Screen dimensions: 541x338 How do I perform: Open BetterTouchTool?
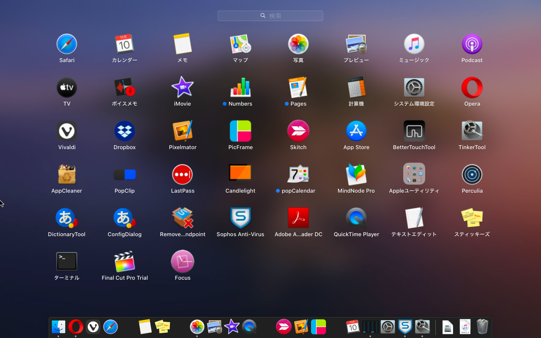coord(414,131)
